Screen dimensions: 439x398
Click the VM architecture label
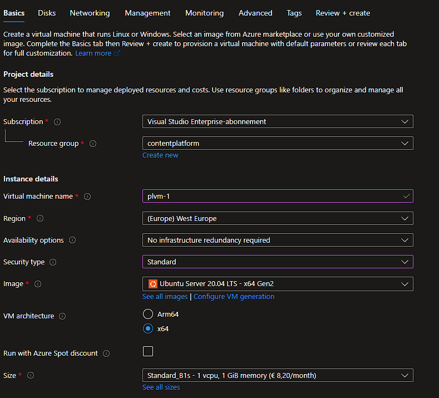pyautogui.click(x=29, y=316)
